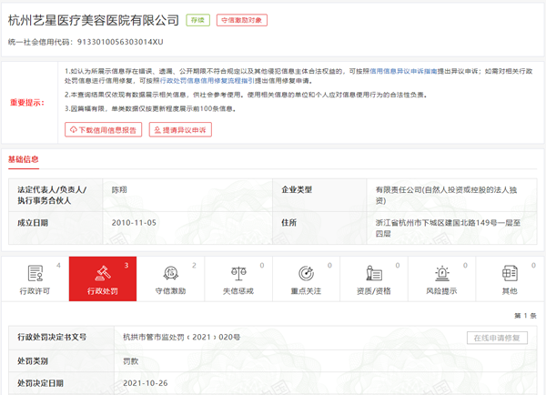This screenshot has width=546, height=395.
Task: Open the 风险提示 alarm icon
Action: click(x=442, y=273)
